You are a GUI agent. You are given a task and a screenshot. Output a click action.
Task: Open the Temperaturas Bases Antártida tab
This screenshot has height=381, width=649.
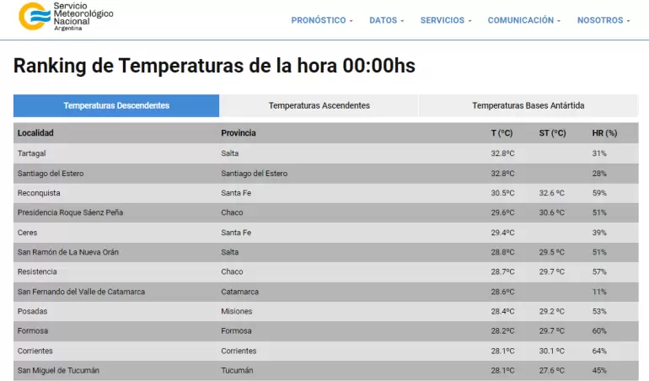(x=528, y=105)
